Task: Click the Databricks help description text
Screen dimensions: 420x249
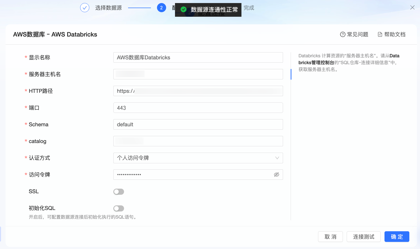Action: coord(349,63)
